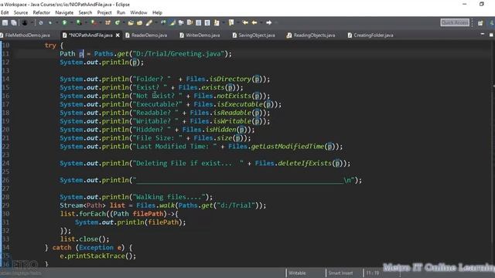Open the Edit menu
The width and height of the screenshot is (495, 278).
pyautogui.click(x=5, y=12)
